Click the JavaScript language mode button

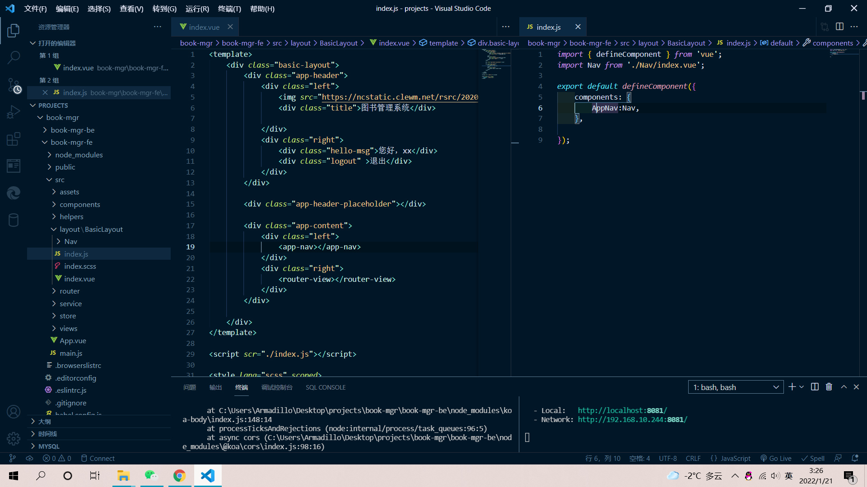tap(731, 458)
